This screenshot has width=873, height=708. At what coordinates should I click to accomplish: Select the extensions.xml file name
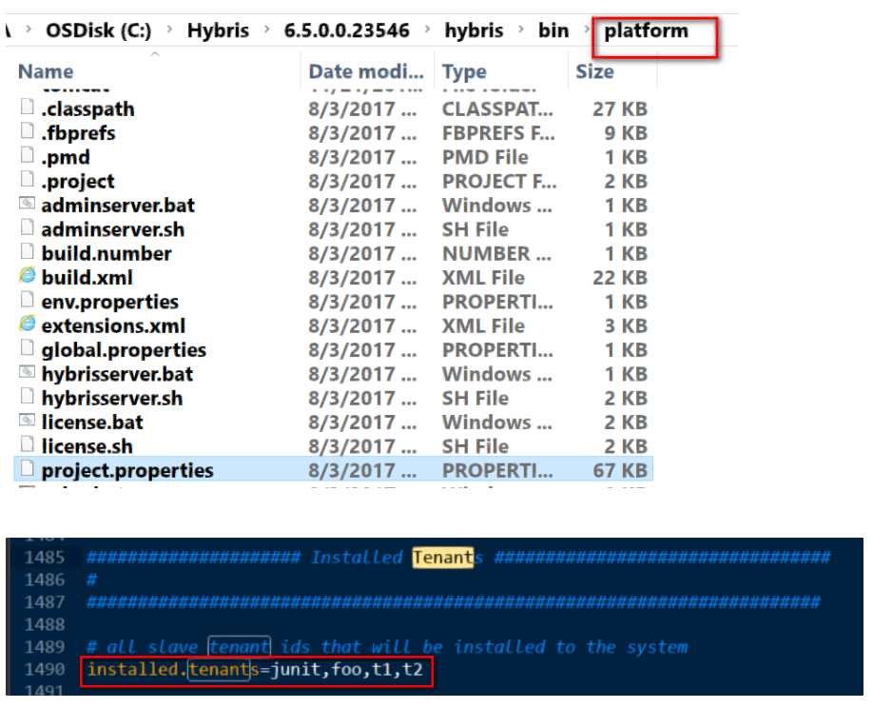113,325
